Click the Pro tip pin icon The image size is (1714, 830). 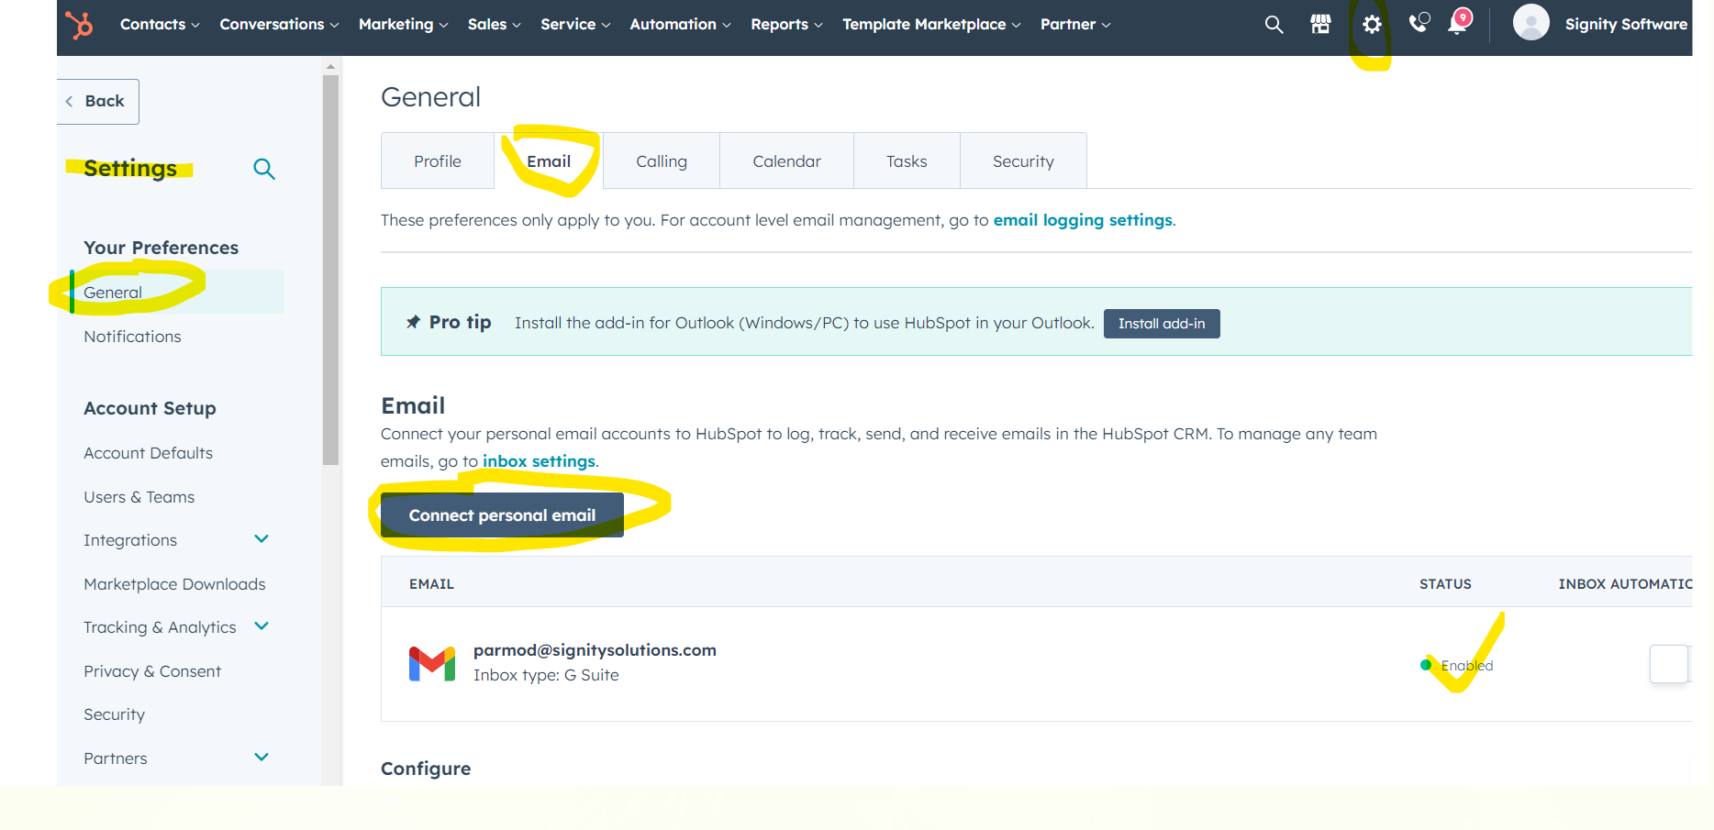click(x=413, y=322)
